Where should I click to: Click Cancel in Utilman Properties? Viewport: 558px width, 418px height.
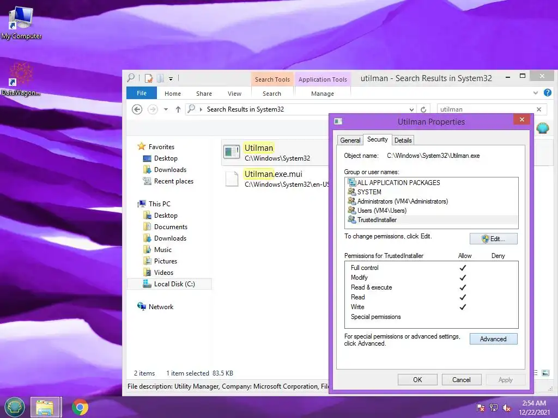coord(461,379)
